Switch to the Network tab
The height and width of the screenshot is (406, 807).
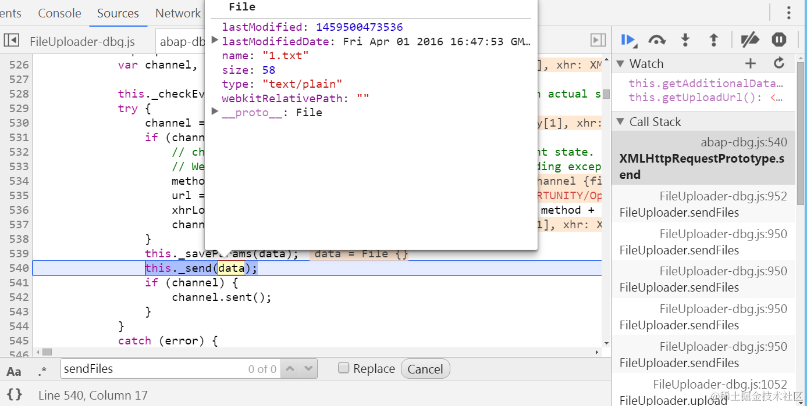point(178,13)
